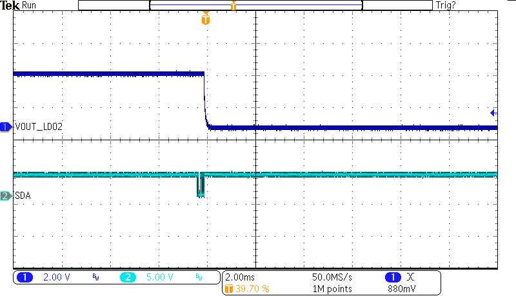Click the small trigger marker in record overview bar

coord(233,6)
